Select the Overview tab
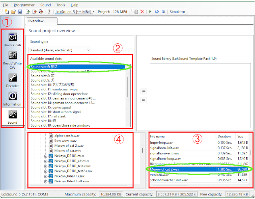The image size is (255, 199). tap(36, 21)
